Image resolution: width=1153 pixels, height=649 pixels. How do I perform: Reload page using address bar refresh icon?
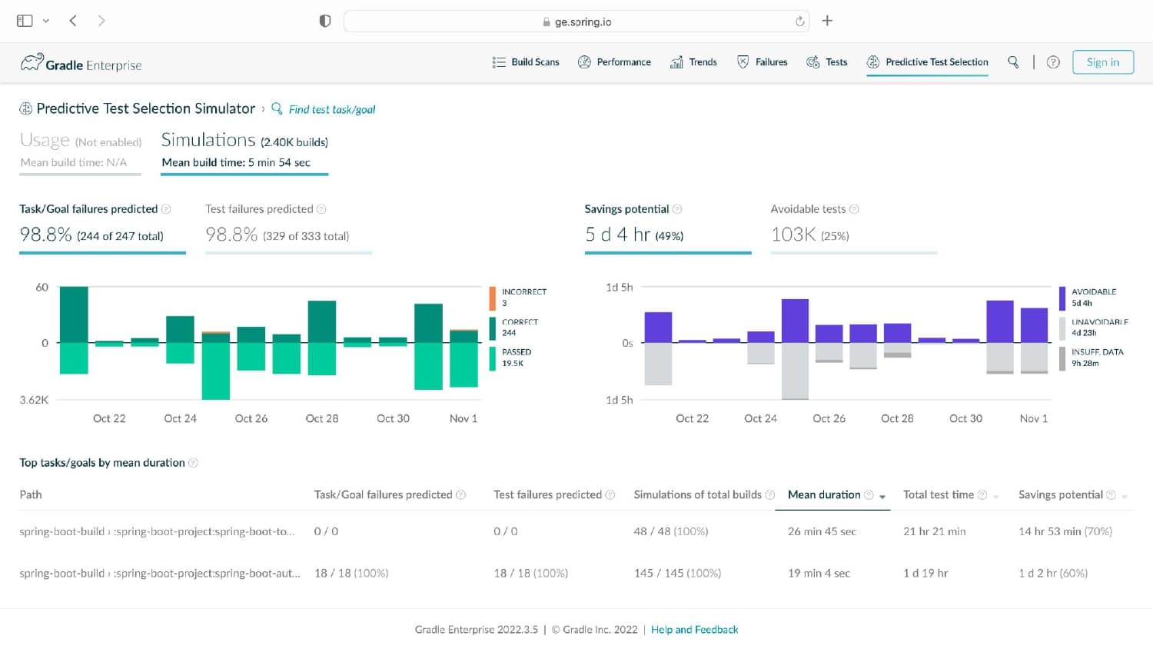[x=800, y=22]
